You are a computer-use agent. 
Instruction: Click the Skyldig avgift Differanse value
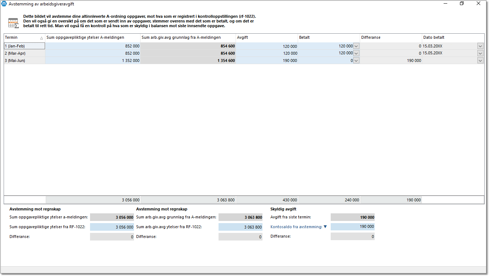353,237
